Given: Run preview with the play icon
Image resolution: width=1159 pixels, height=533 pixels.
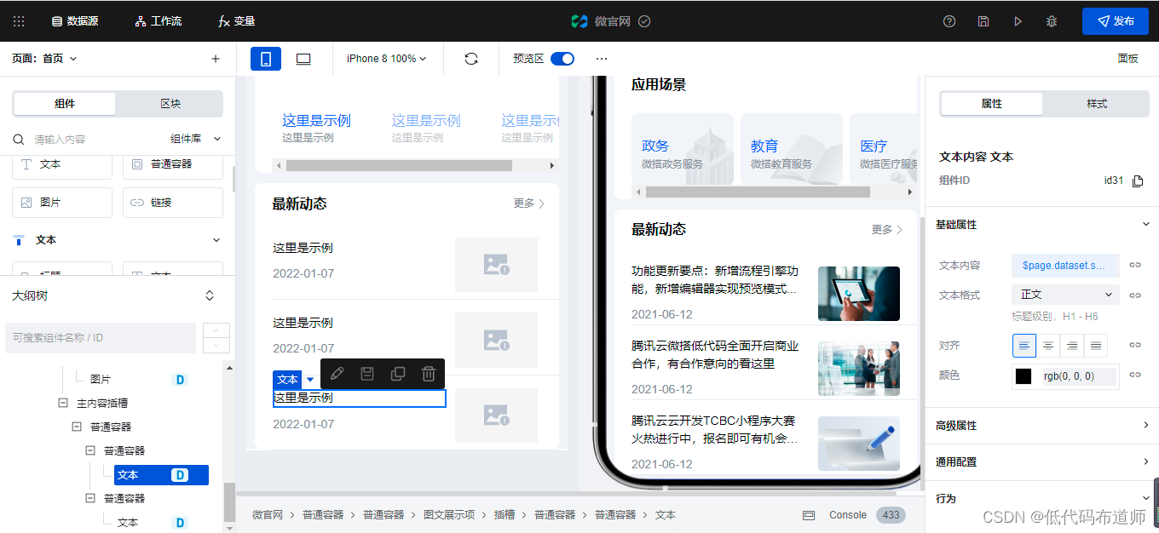Looking at the screenshot, I should click(x=1018, y=21).
